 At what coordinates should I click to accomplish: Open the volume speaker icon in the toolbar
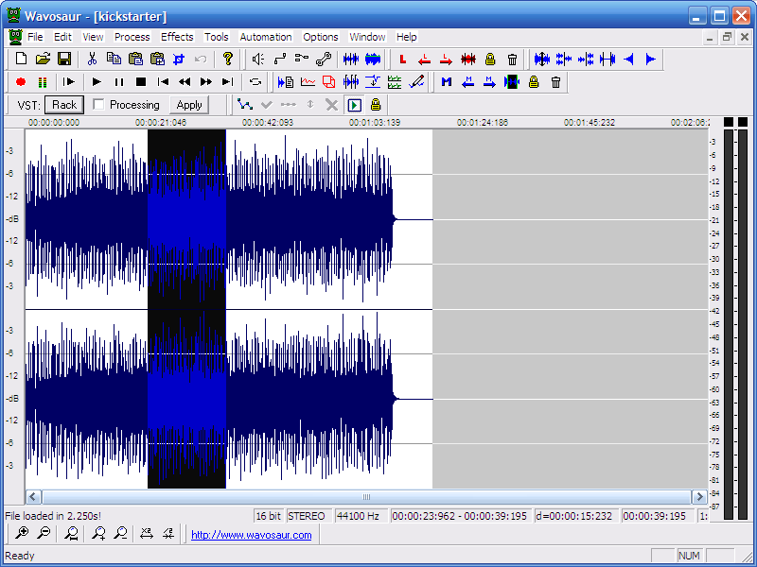coord(258,59)
